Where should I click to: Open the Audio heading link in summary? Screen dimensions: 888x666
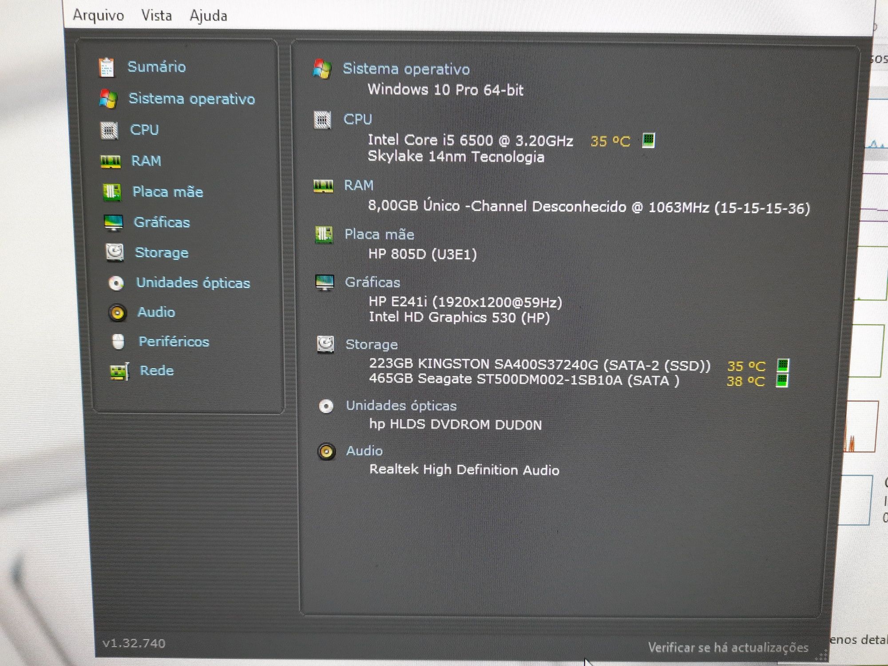365,451
